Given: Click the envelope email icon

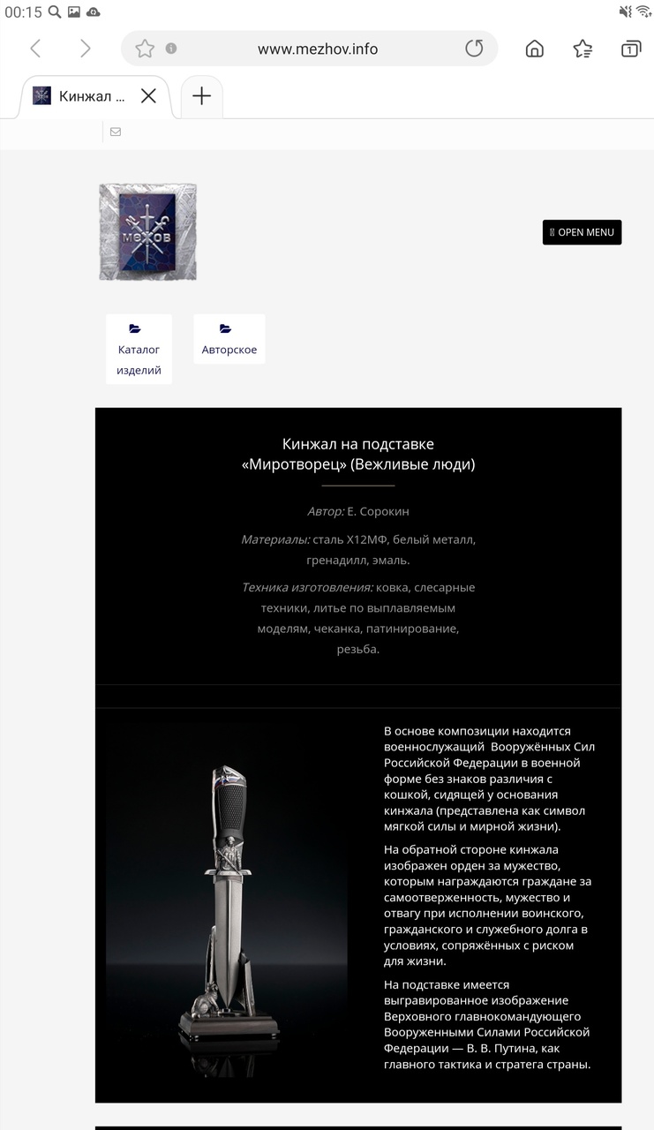Looking at the screenshot, I should click(x=116, y=132).
